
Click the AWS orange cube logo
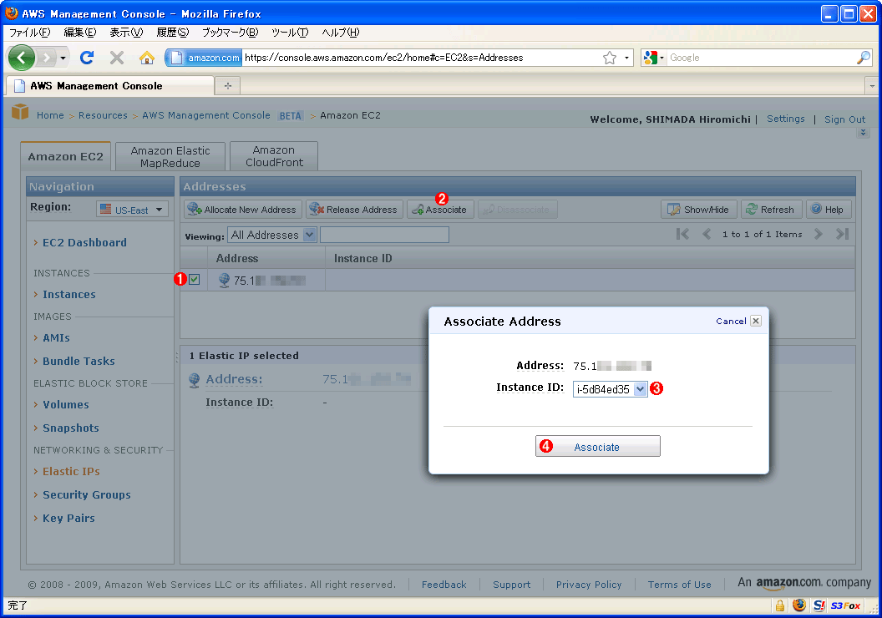point(20,112)
